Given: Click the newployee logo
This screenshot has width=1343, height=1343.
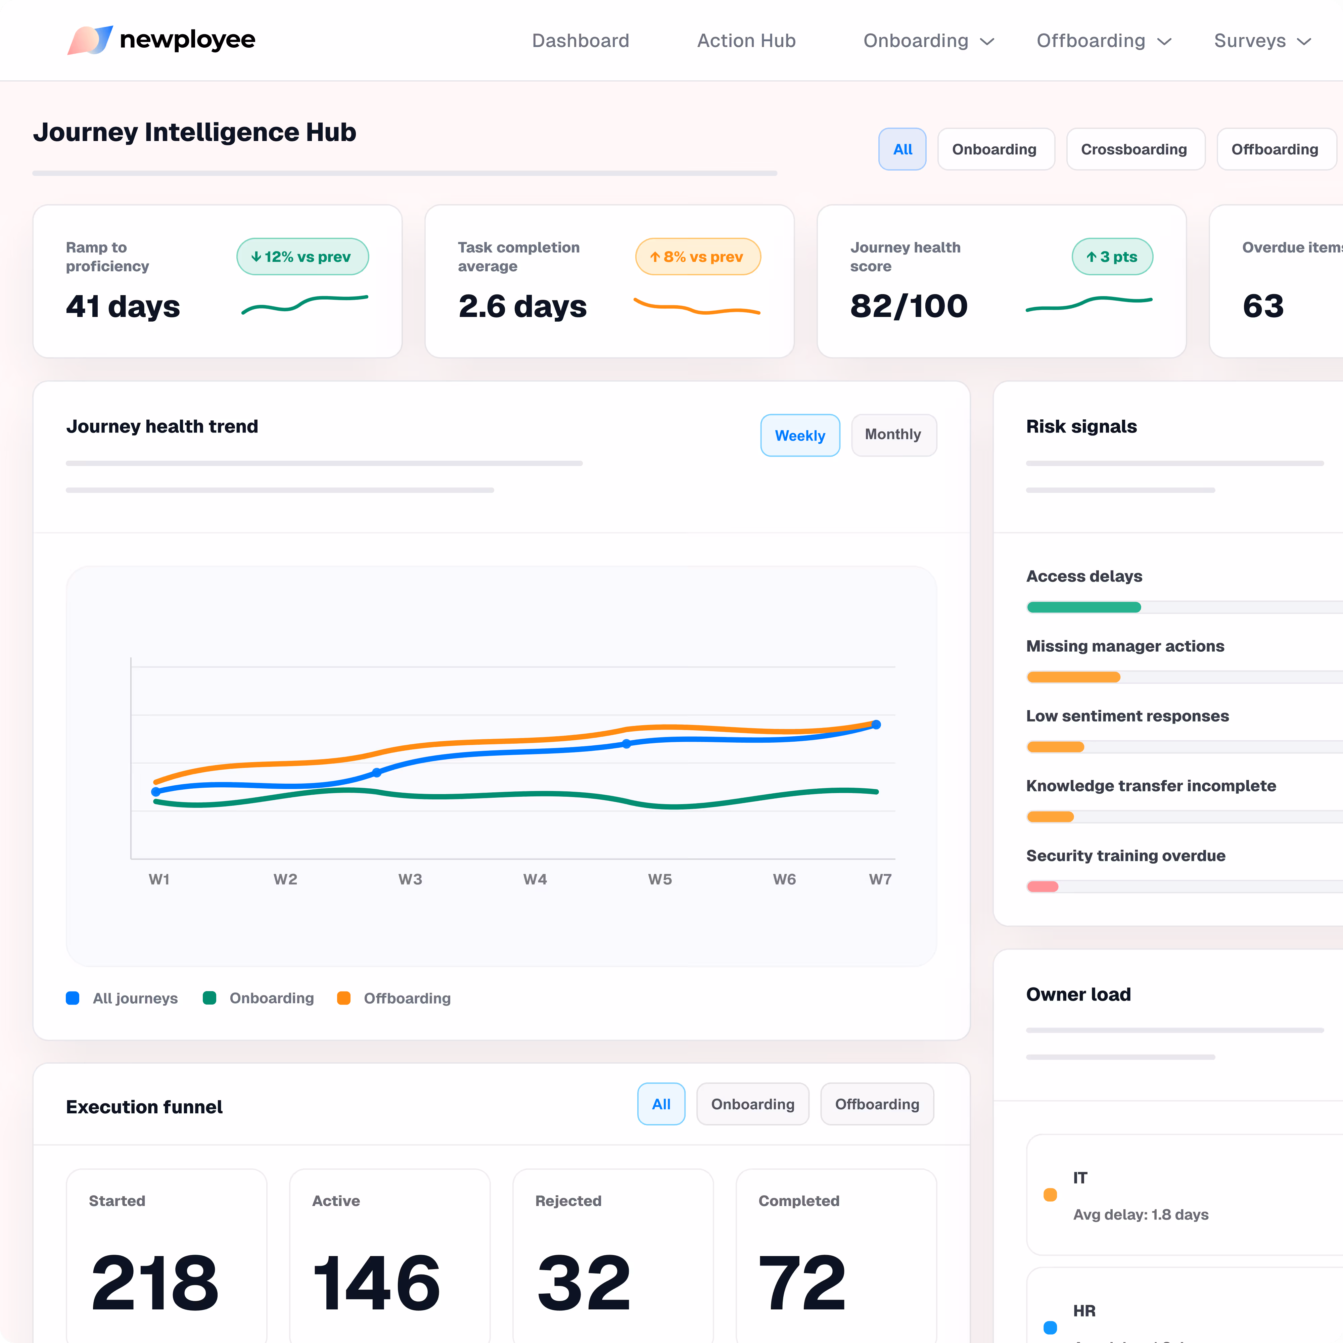Looking at the screenshot, I should (161, 40).
